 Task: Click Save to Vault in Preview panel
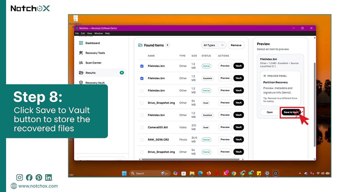[291, 112]
